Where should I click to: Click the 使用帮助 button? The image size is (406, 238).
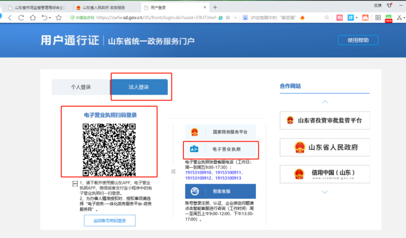point(358,40)
